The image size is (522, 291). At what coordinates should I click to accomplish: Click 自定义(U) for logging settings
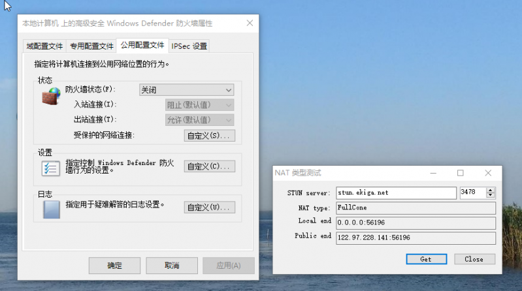tap(210, 207)
